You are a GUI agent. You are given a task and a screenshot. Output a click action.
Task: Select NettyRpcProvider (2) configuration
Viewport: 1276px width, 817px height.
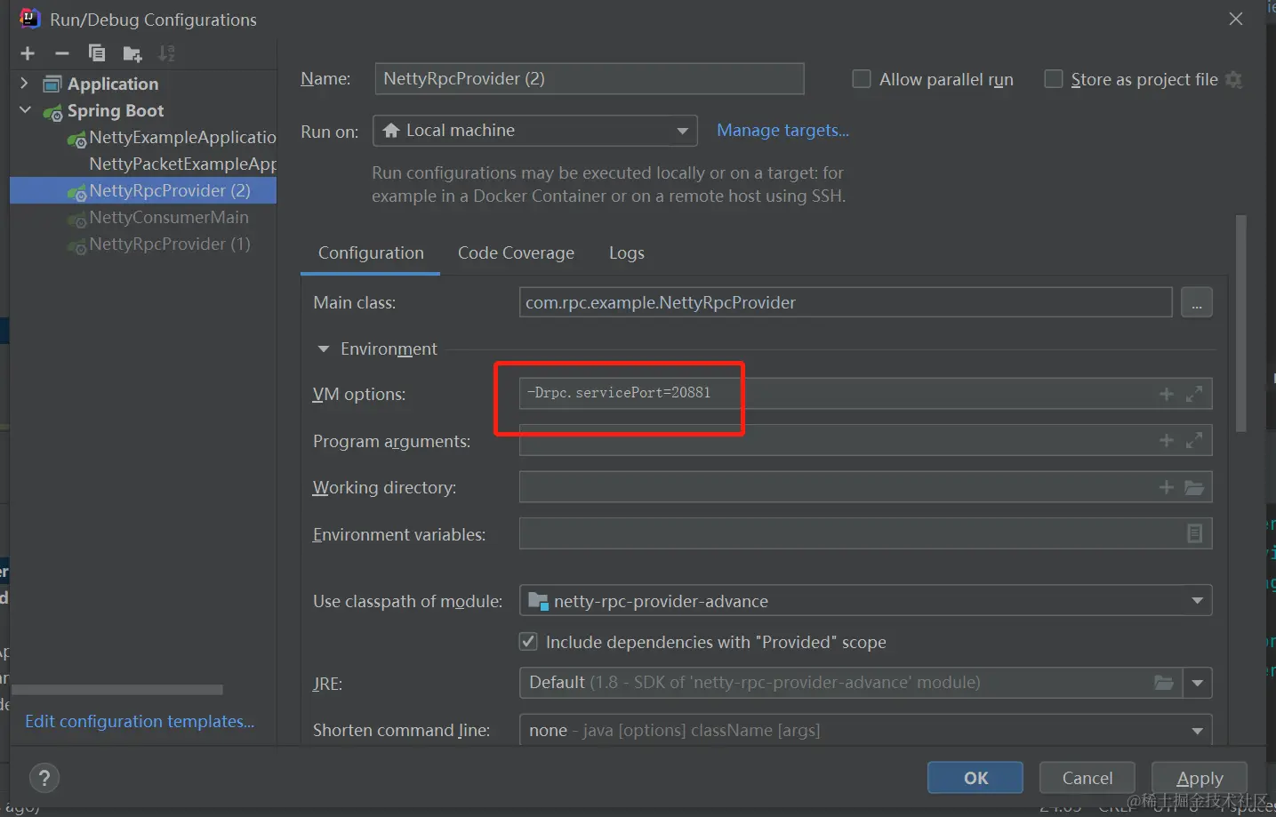click(143, 190)
